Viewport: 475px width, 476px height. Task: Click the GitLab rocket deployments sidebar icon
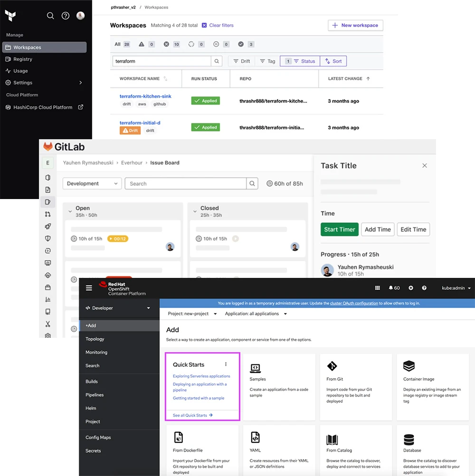(x=47, y=226)
